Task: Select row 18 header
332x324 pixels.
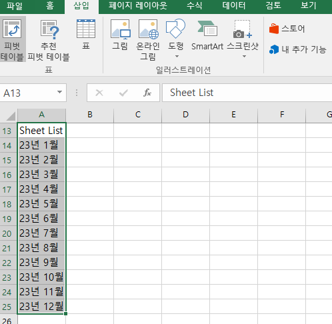Action: [8, 204]
